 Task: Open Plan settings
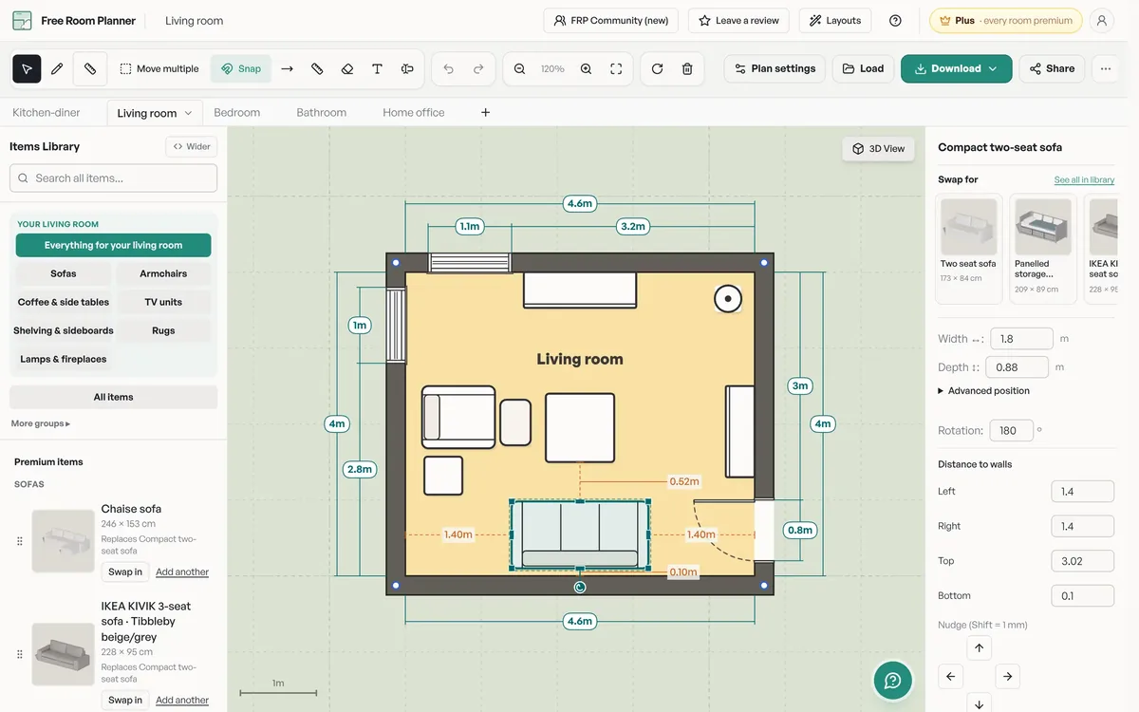point(775,68)
